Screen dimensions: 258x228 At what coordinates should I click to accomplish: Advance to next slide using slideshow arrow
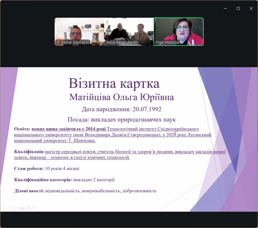10,208
